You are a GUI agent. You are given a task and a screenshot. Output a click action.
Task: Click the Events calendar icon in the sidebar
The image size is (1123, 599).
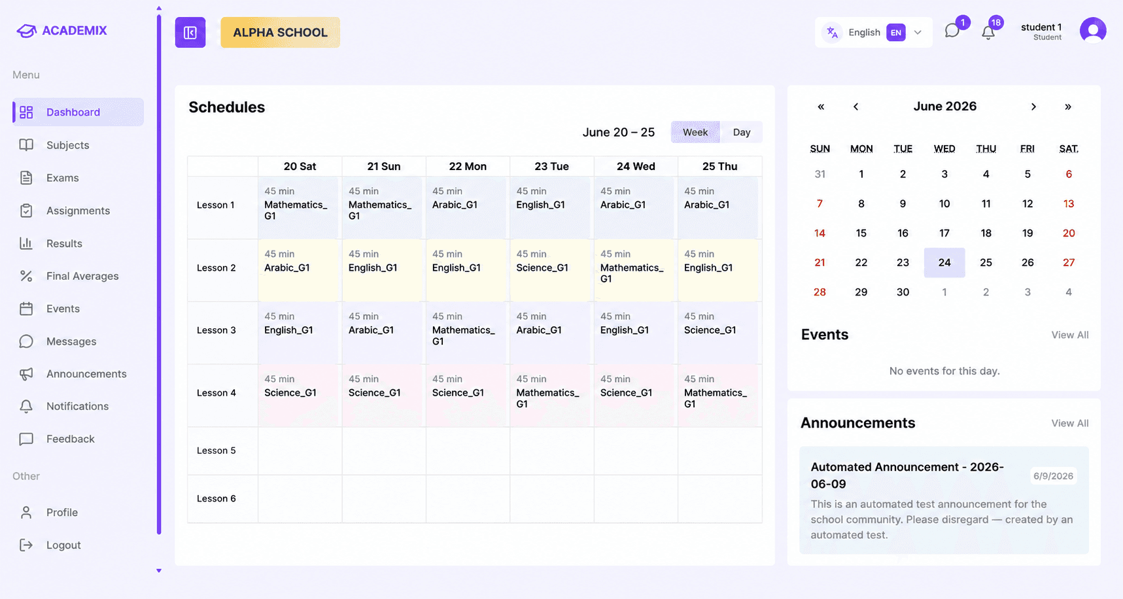(x=26, y=309)
